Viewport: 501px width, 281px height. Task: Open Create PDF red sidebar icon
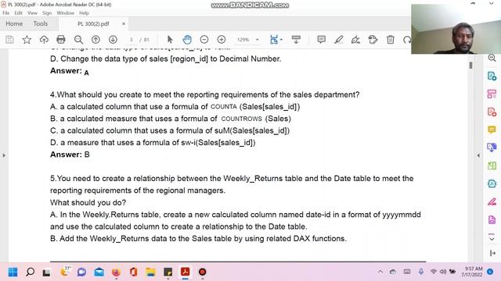[x=492, y=112]
